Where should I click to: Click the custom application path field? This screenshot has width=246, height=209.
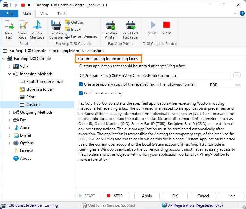point(155,76)
